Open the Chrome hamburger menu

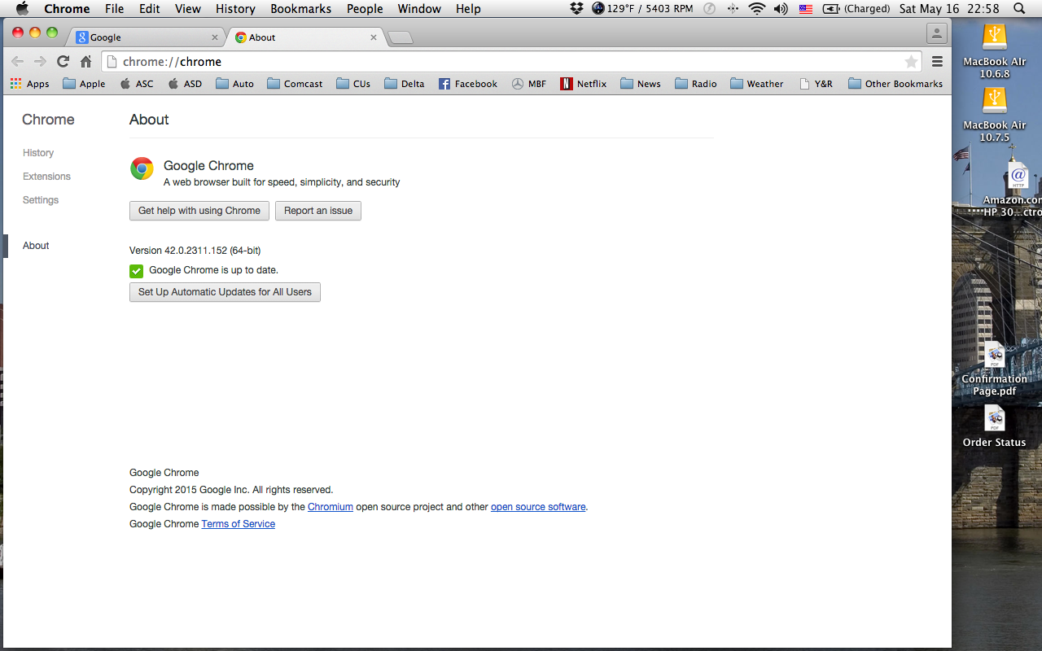[x=937, y=62]
